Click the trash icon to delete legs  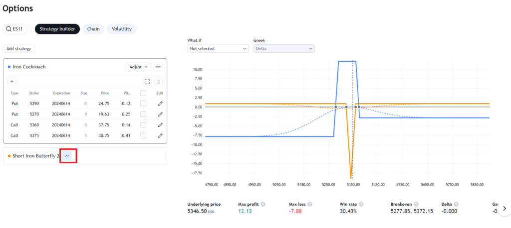[158, 81]
